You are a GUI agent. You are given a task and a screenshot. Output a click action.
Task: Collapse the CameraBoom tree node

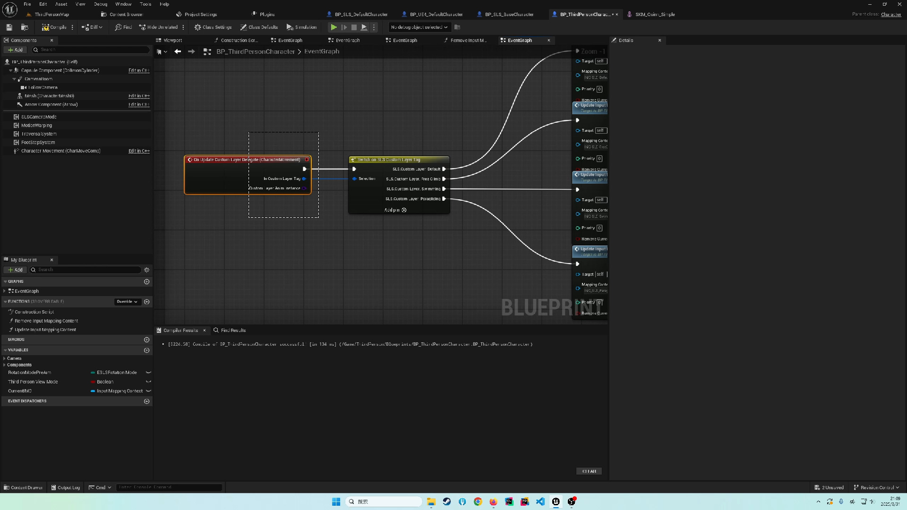point(14,79)
